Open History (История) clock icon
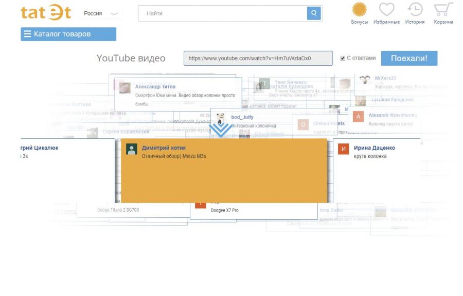Screen dimensions: 463x296 click(x=415, y=10)
